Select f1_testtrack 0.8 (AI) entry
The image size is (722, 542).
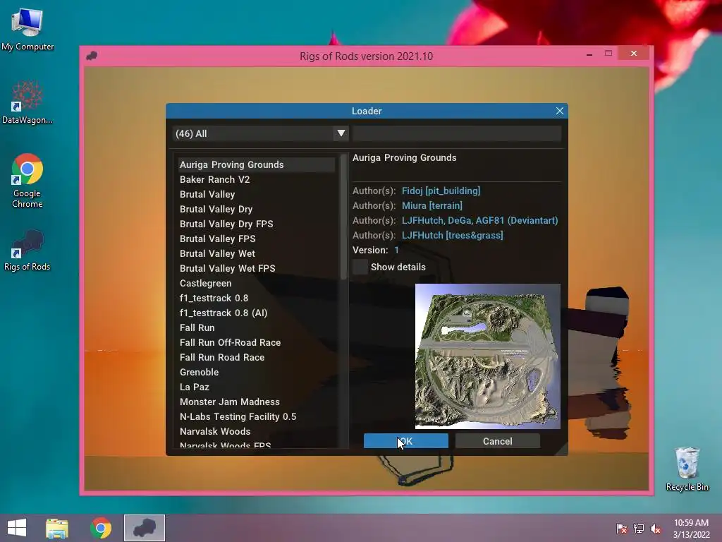click(257, 313)
